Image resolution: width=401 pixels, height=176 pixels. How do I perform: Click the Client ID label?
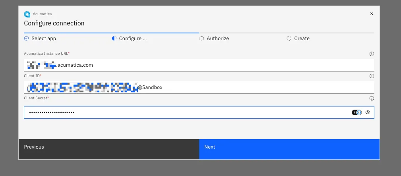33,76
